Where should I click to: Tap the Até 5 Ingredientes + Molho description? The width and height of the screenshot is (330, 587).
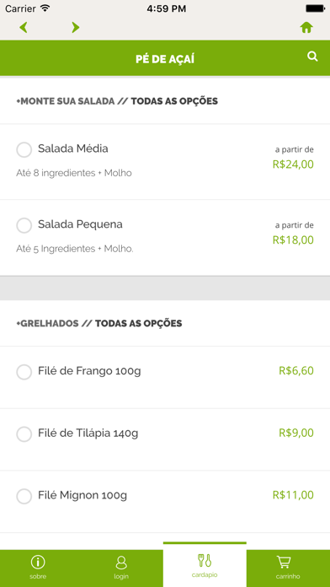pyautogui.click(x=75, y=249)
